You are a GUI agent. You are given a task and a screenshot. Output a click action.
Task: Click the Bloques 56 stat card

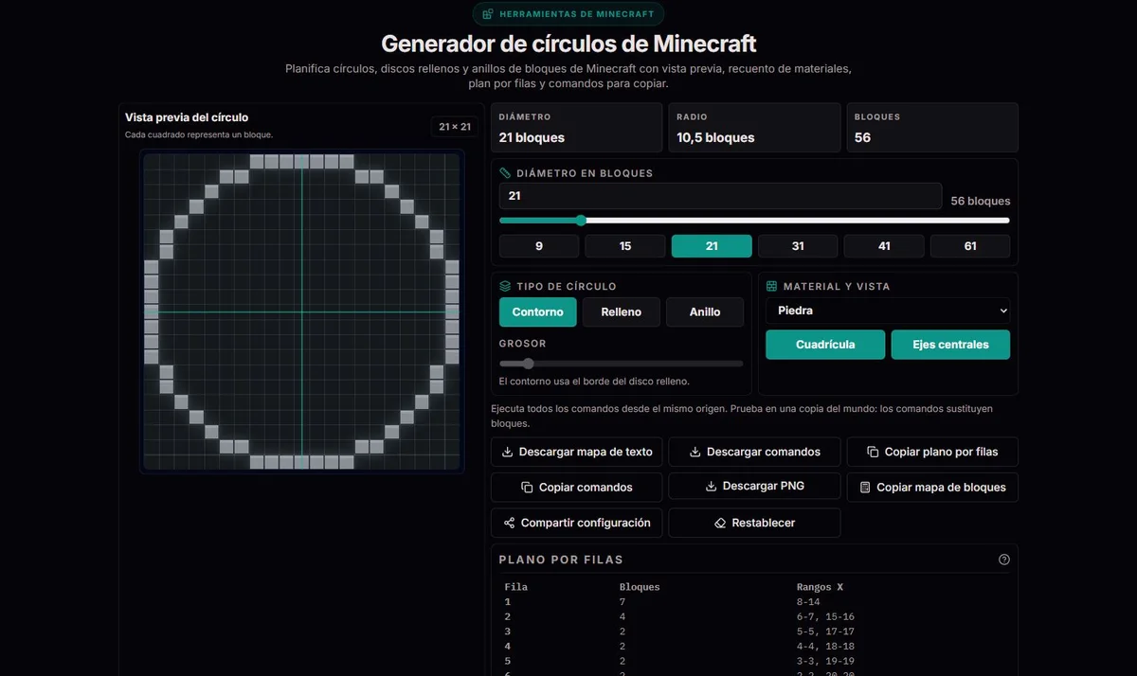tap(932, 128)
